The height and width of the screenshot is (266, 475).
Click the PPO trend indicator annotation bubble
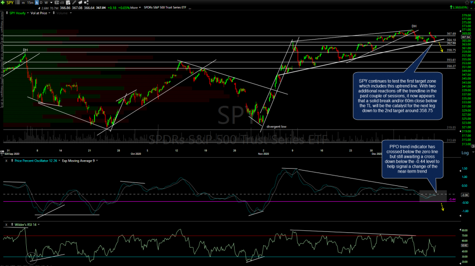click(x=412, y=159)
